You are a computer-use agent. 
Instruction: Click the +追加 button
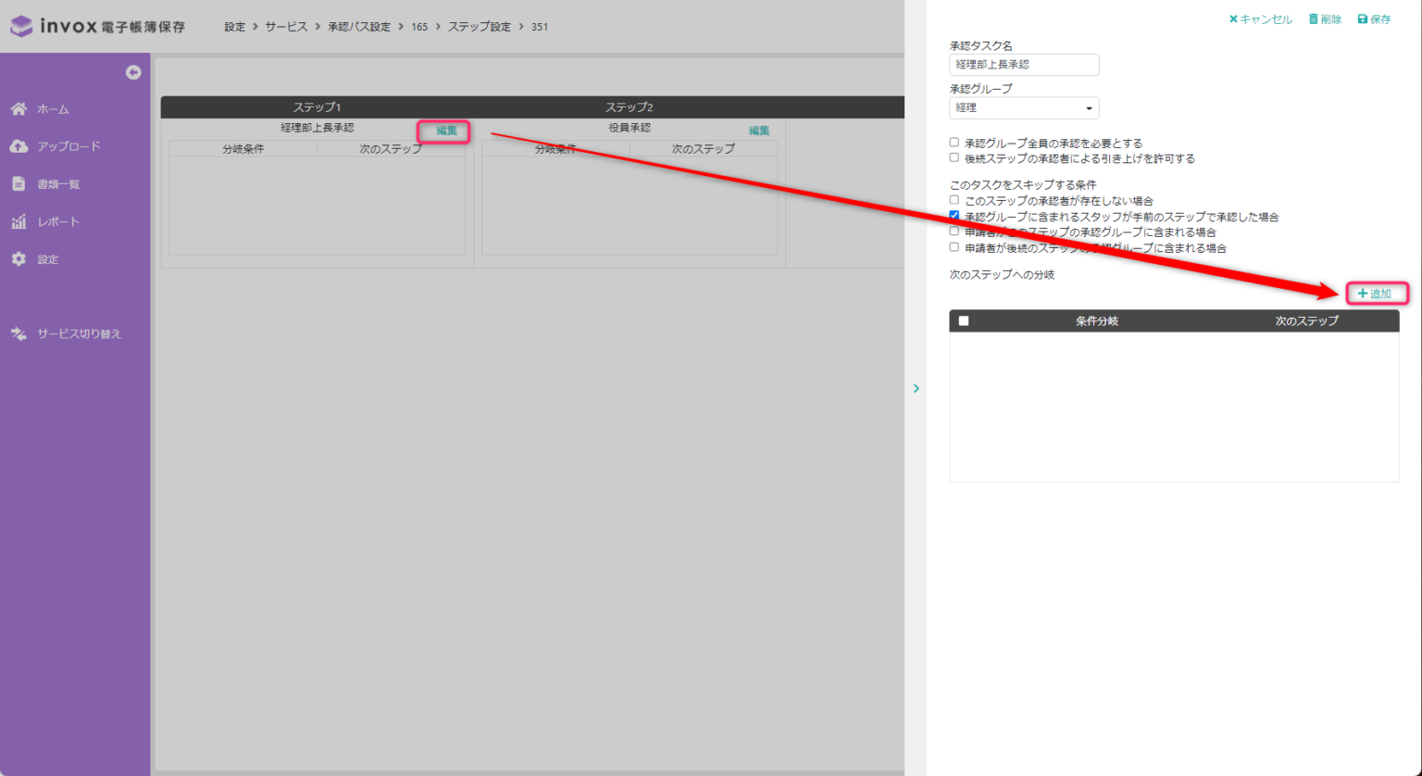pyautogui.click(x=1377, y=293)
